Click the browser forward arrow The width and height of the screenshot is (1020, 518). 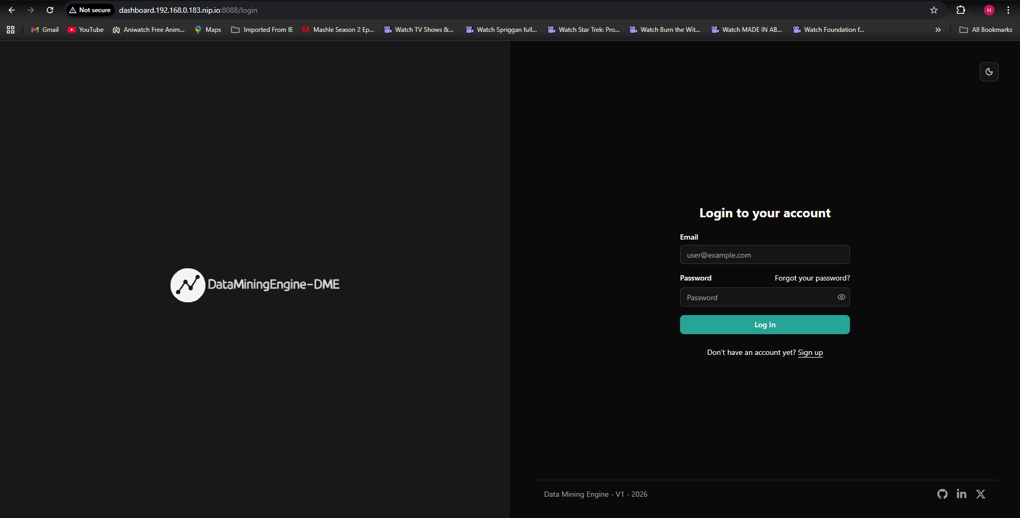coord(31,10)
